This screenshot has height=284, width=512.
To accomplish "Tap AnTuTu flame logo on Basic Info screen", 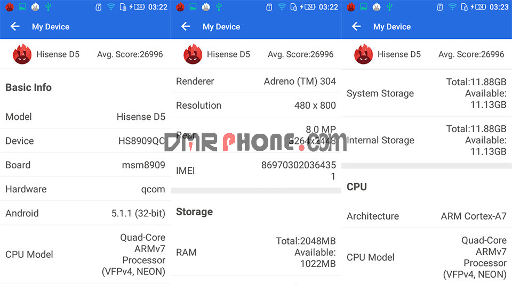I will pyautogui.click(x=22, y=54).
